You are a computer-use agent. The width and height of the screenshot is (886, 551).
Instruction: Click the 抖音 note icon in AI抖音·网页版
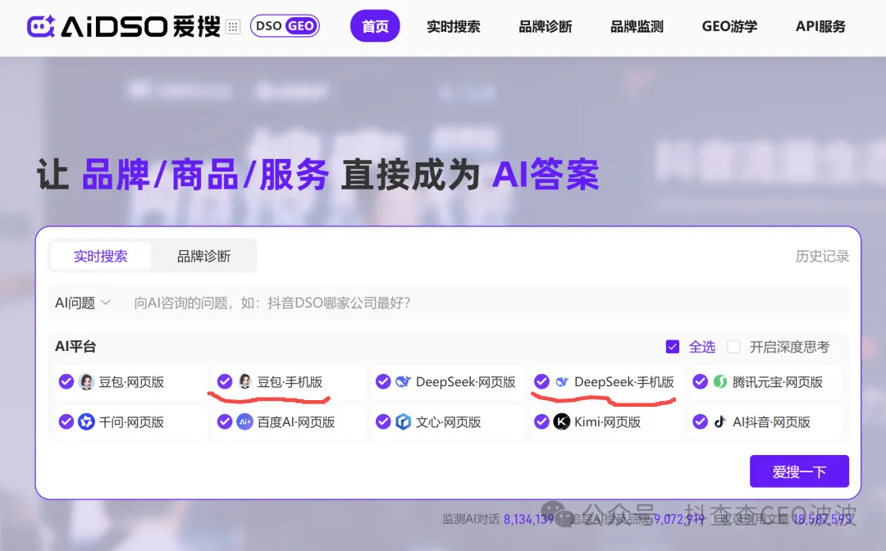click(717, 421)
